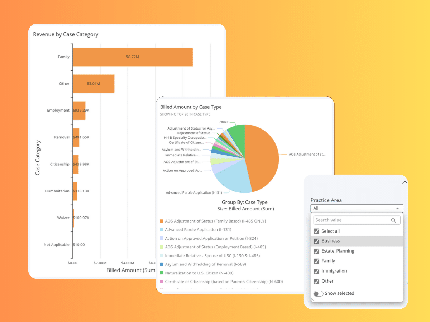This screenshot has height=322, width=430.
Task: Click the green Naturalization N-400 legend marker
Action: pyautogui.click(x=162, y=273)
